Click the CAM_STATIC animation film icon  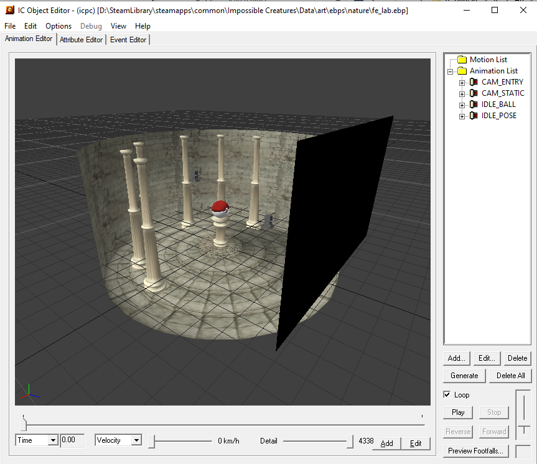click(474, 93)
